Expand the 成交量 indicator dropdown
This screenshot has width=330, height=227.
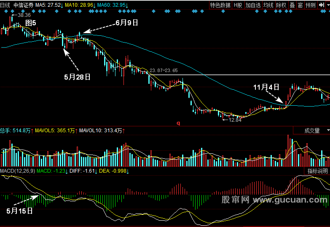point(311,131)
